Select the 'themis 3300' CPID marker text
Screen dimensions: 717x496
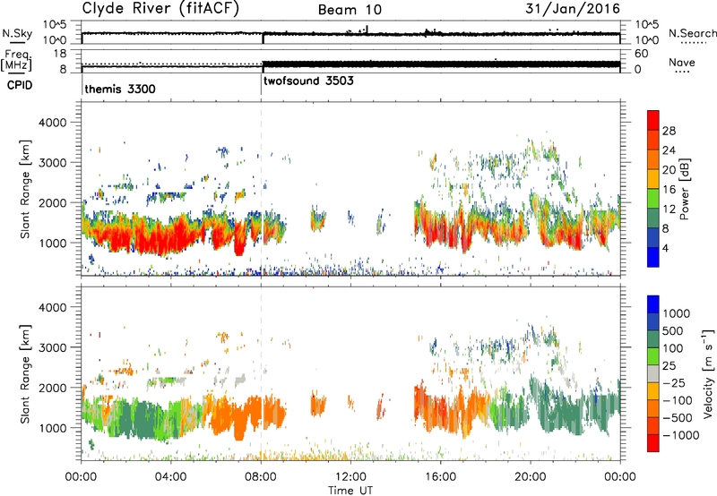(120, 89)
